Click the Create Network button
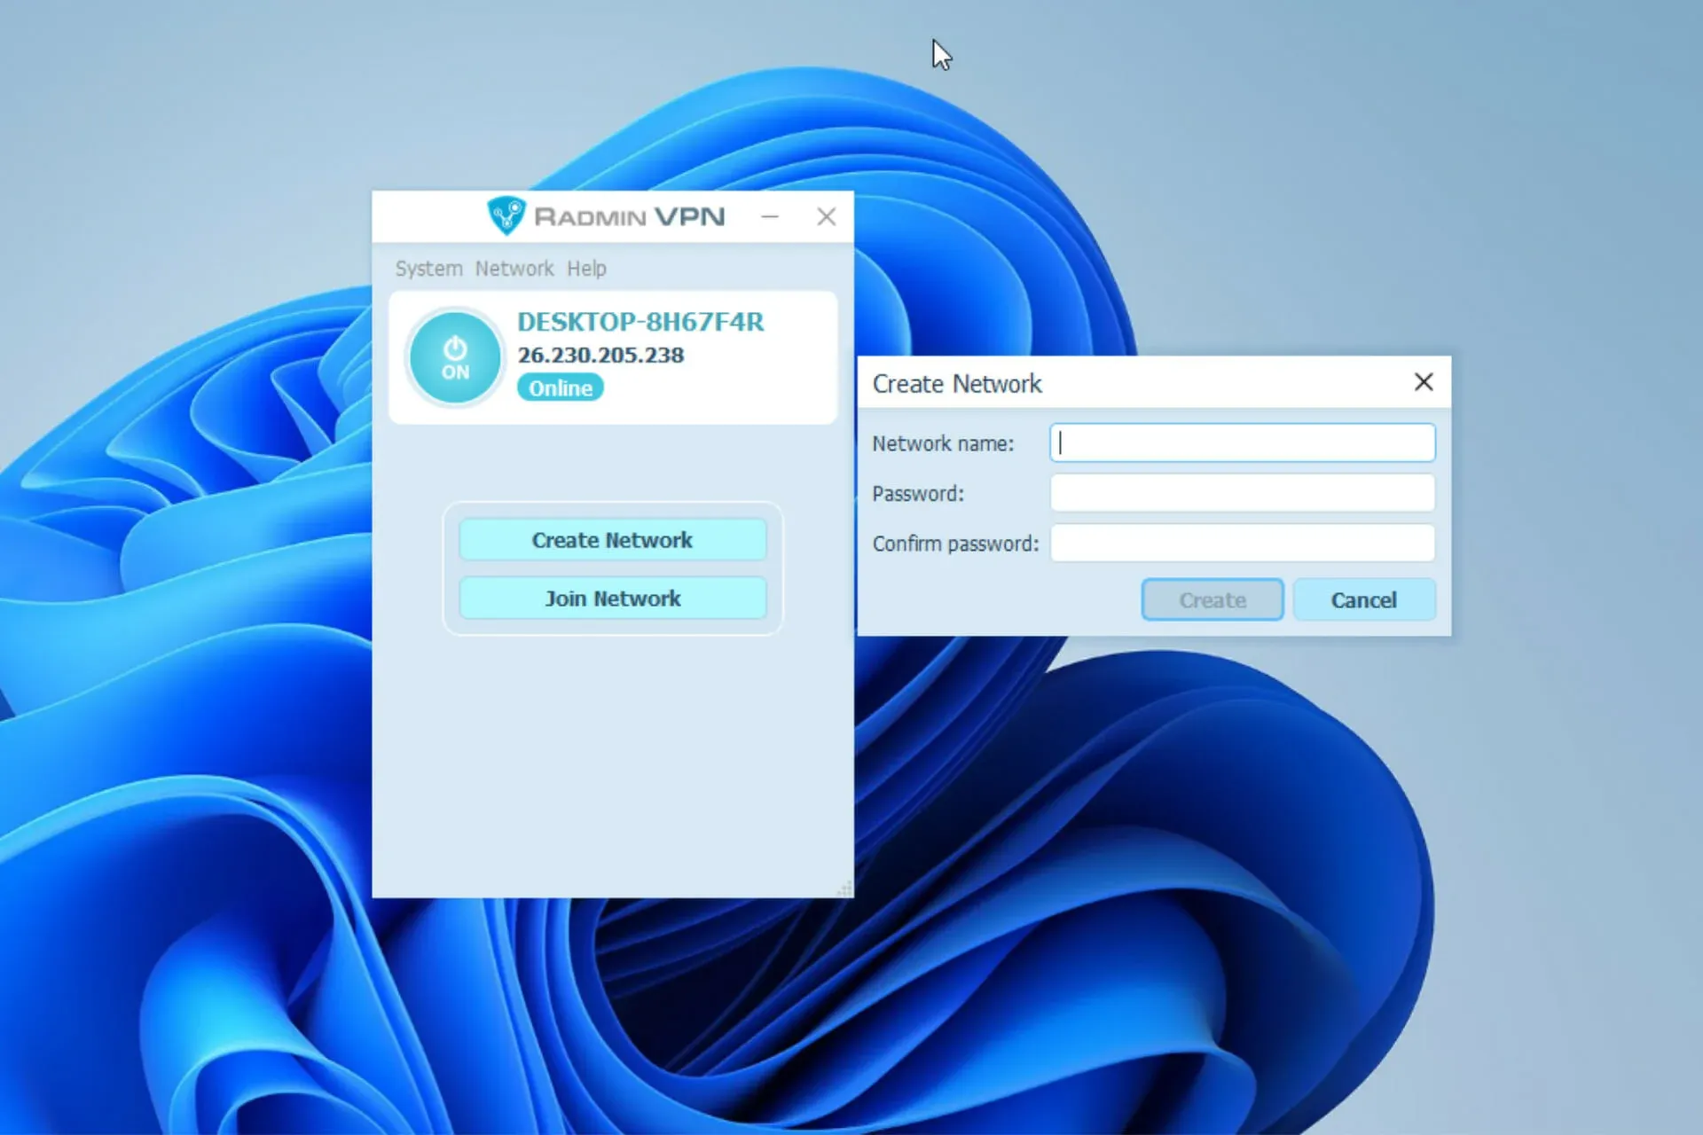 coord(611,540)
